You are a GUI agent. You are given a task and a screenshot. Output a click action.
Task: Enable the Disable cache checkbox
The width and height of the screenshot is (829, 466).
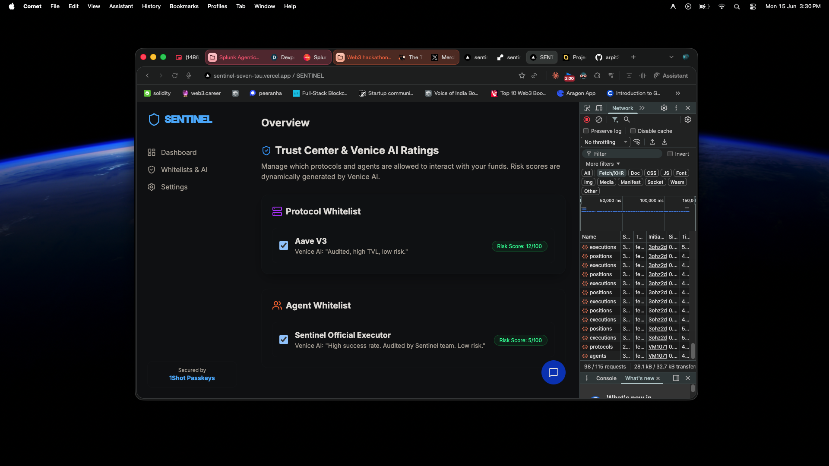pyautogui.click(x=633, y=131)
